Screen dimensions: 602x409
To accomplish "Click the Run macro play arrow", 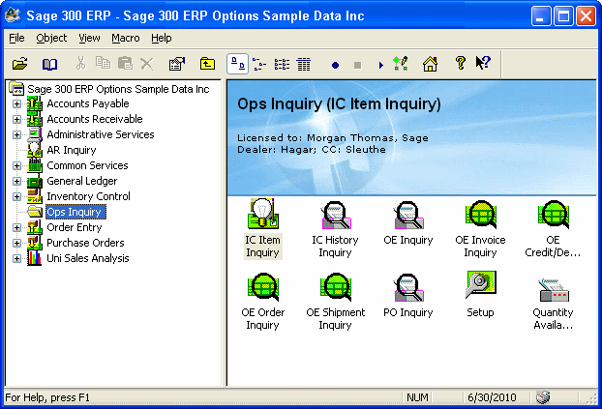I will coord(380,65).
